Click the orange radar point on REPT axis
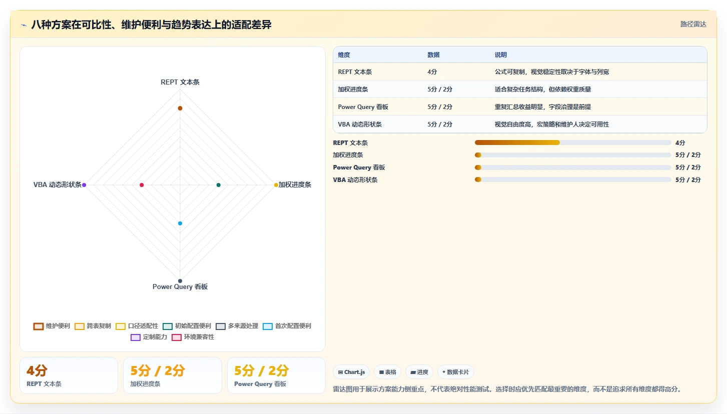The image size is (727, 414). point(180,108)
